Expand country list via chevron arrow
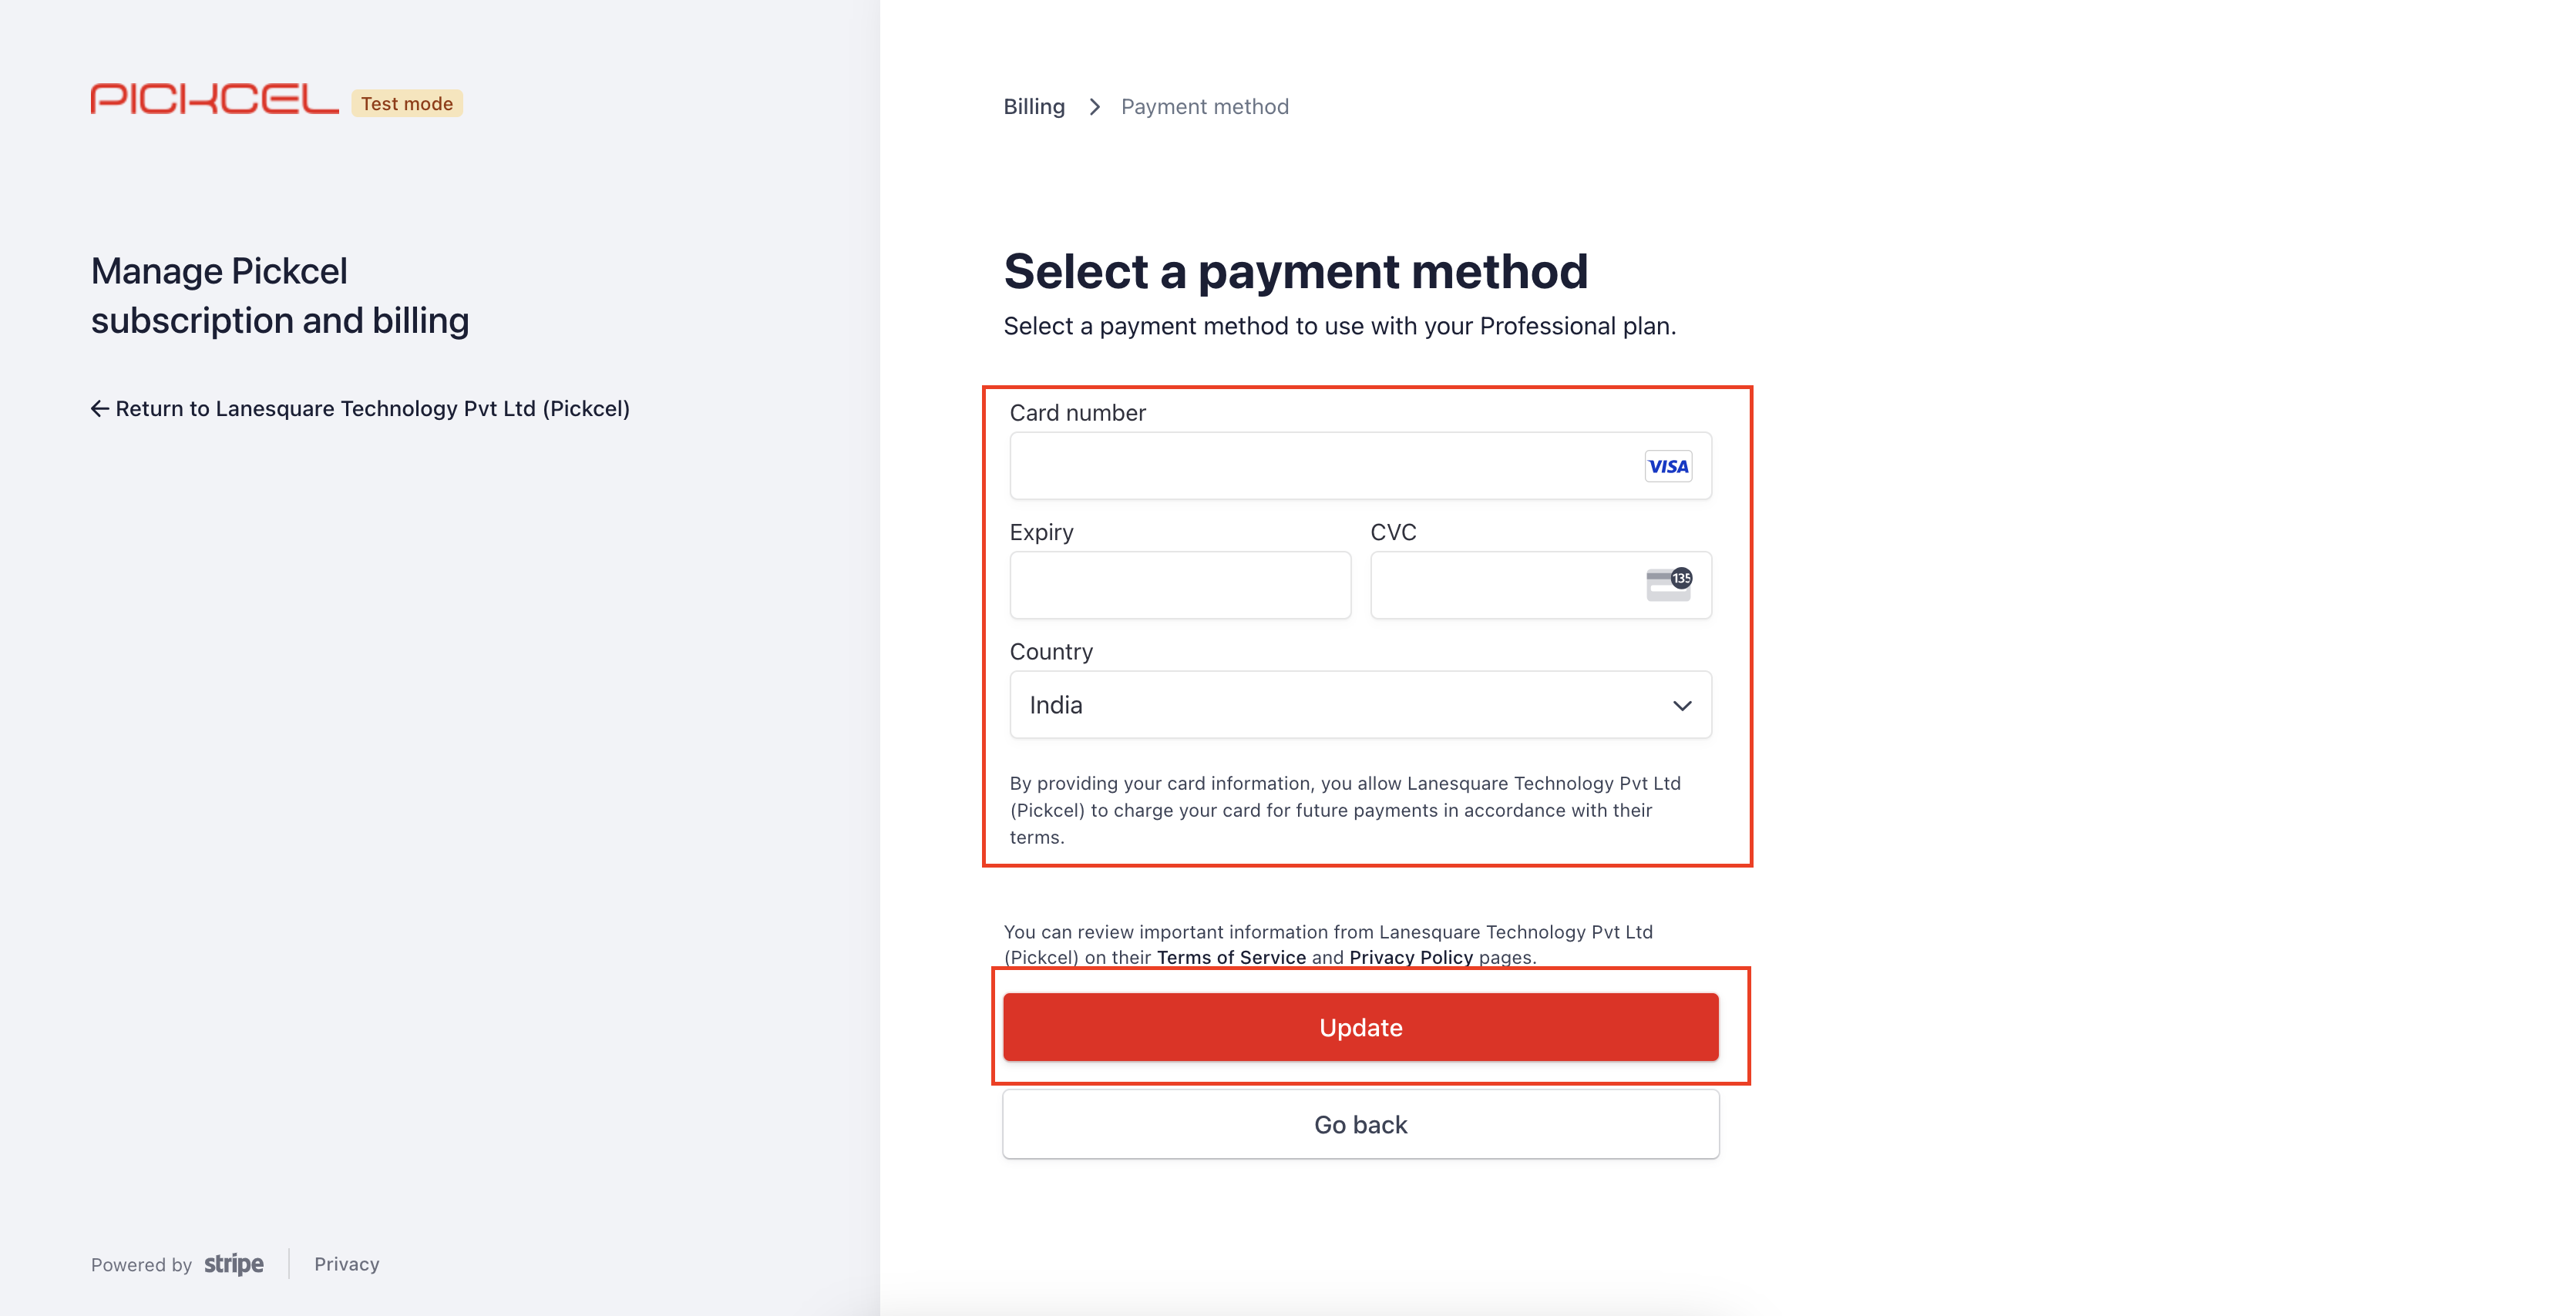Screen dimensions: 2576x1316 (x=1682, y=706)
